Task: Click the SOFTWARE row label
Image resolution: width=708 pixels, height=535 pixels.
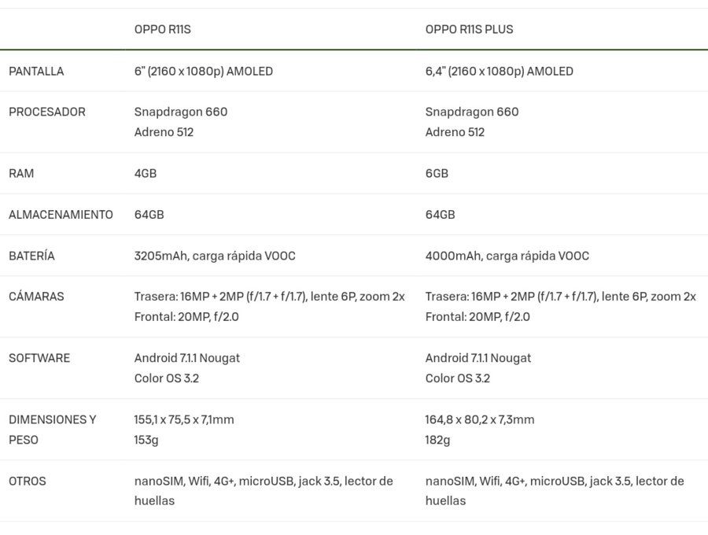Action: tap(39, 358)
